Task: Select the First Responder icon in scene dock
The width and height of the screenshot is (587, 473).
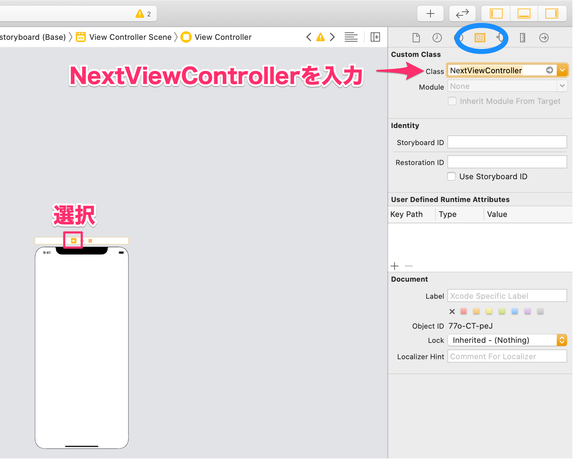Action: pos(82,241)
